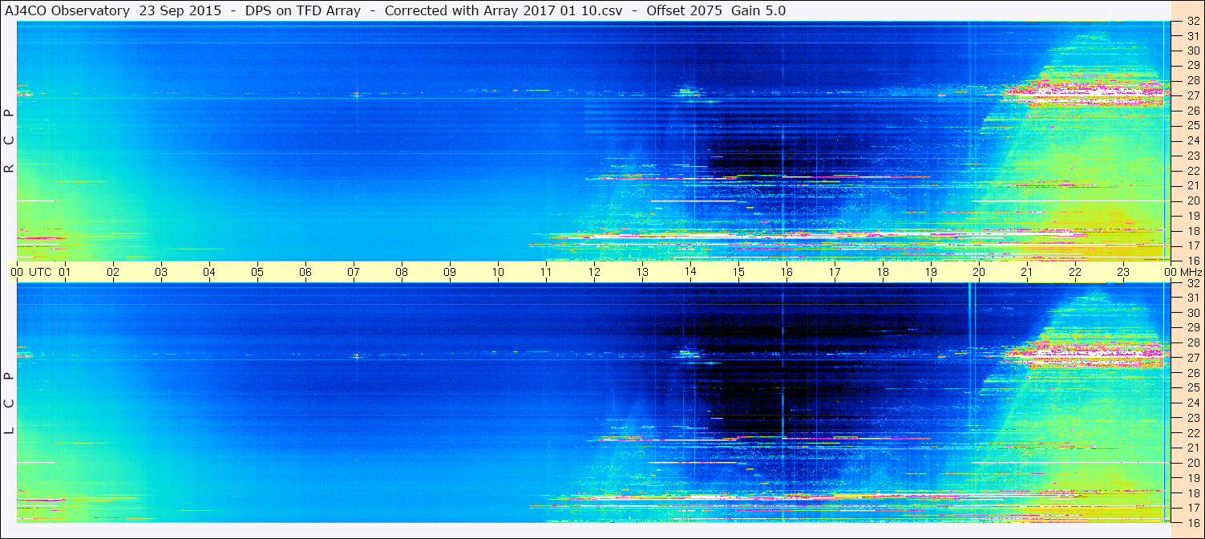
Task: Select the 12 hour marker
Action: [x=594, y=272]
